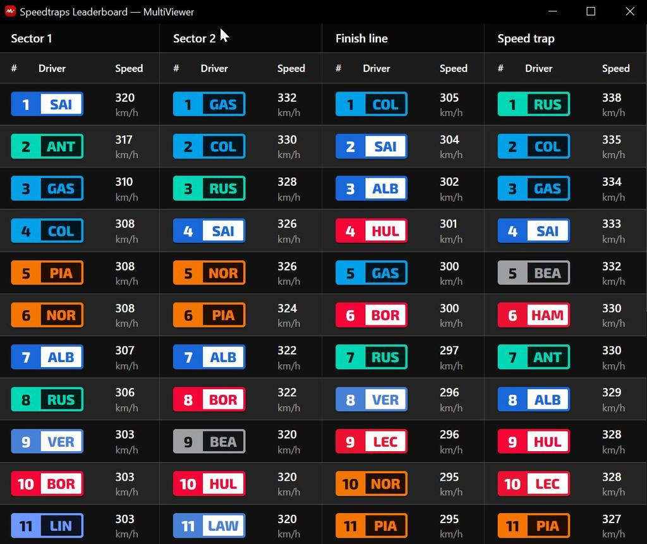This screenshot has width=647, height=544.
Task: Click the NOR badge ranked 10 at Finish line
Action: 372,483
